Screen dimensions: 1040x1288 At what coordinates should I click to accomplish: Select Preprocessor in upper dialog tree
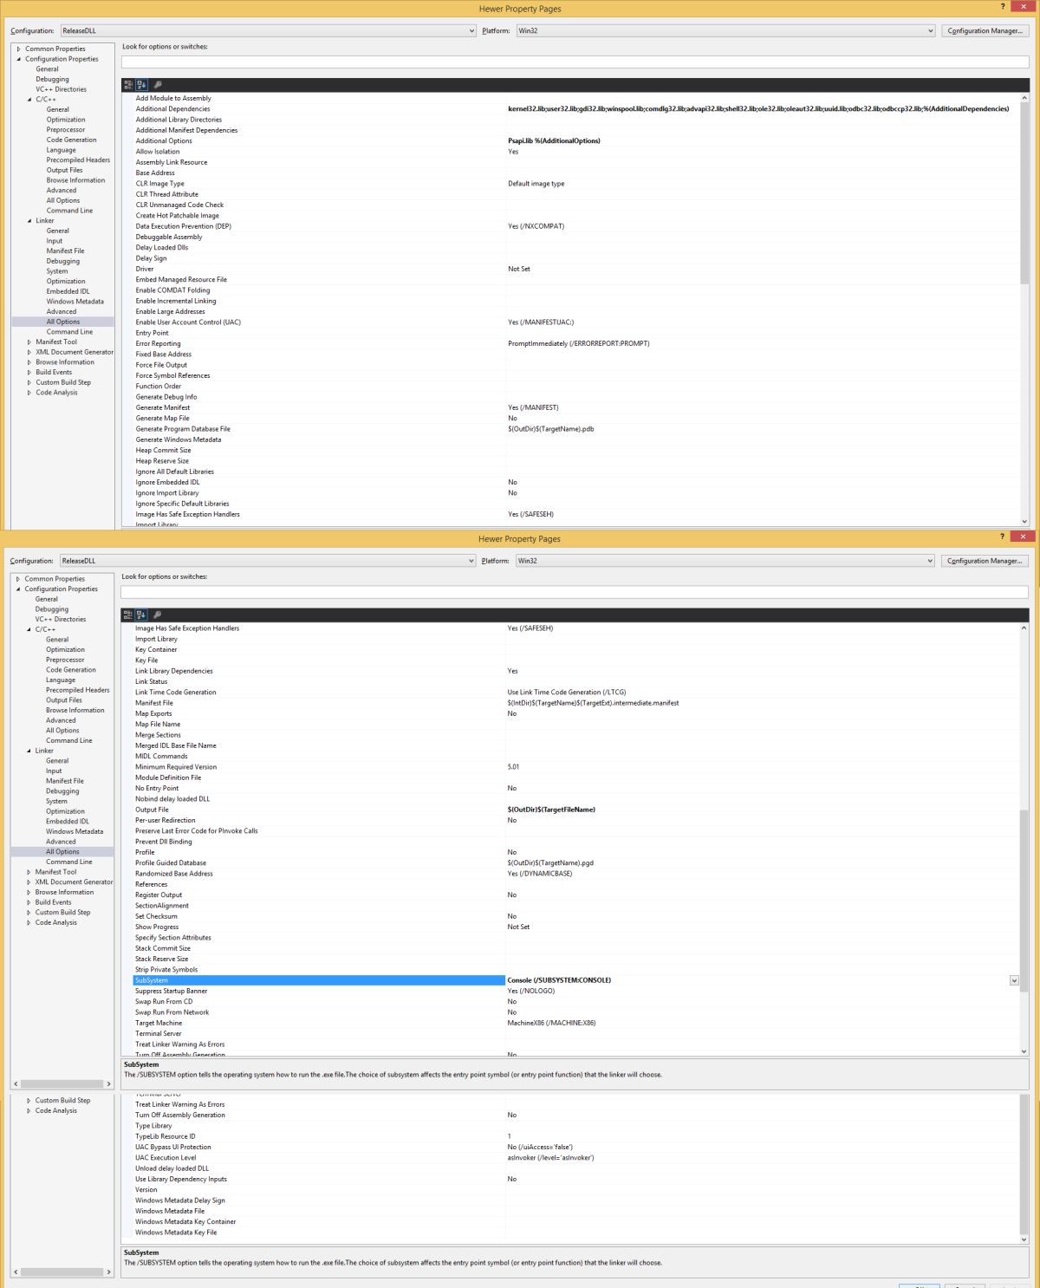pyautogui.click(x=66, y=130)
